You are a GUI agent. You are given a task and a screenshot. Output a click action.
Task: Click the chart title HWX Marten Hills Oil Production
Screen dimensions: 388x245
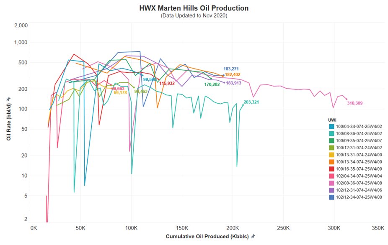pos(194,8)
